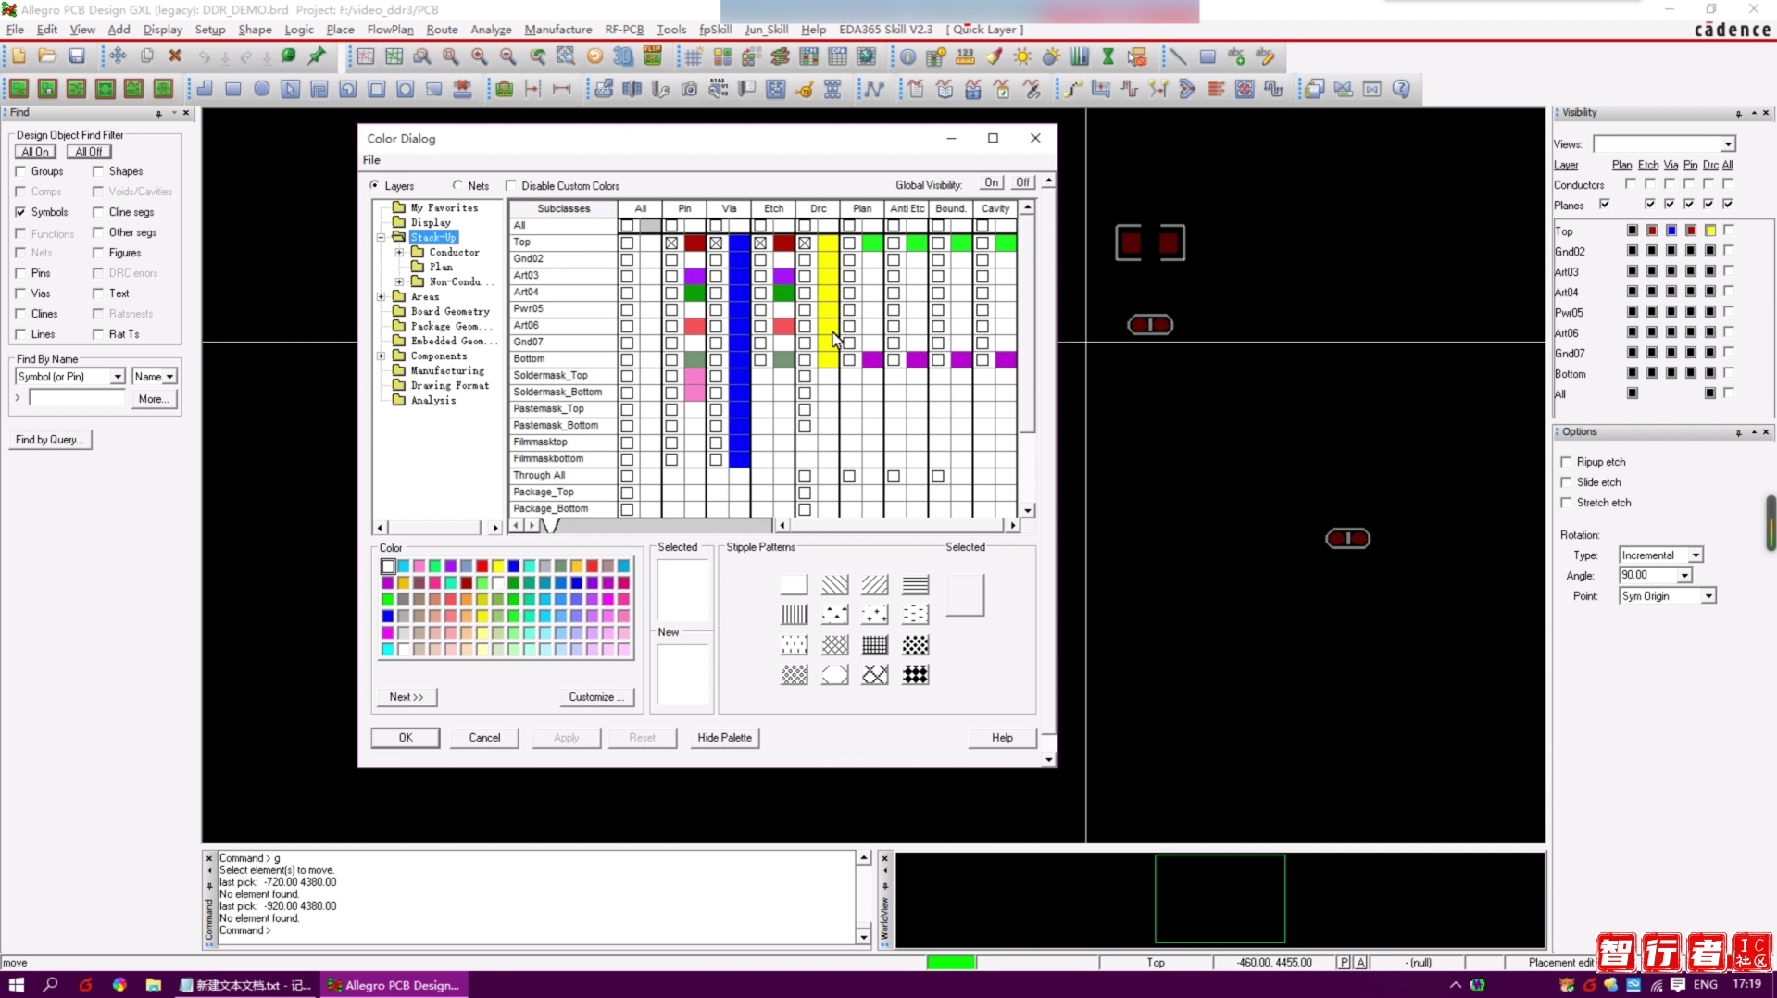Turn Global Visibility On
This screenshot has width=1777, height=998.
[992, 183]
